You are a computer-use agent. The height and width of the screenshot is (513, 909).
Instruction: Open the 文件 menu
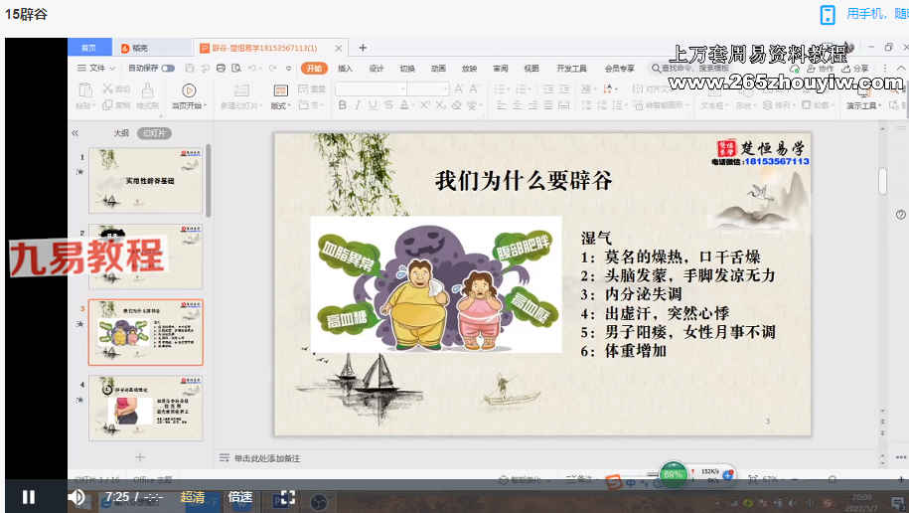[x=96, y=68]
